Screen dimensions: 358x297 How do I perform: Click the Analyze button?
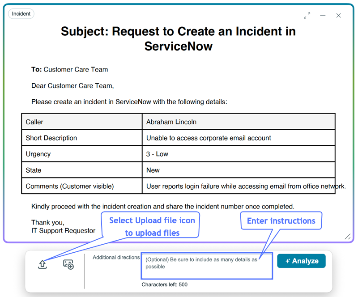(301, 261)
